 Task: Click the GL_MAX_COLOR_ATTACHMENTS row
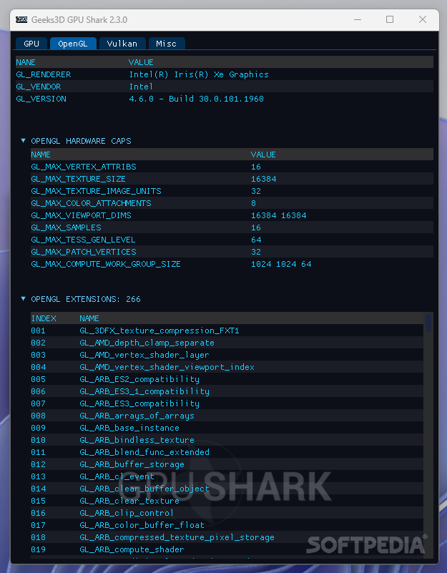point(232,203)
